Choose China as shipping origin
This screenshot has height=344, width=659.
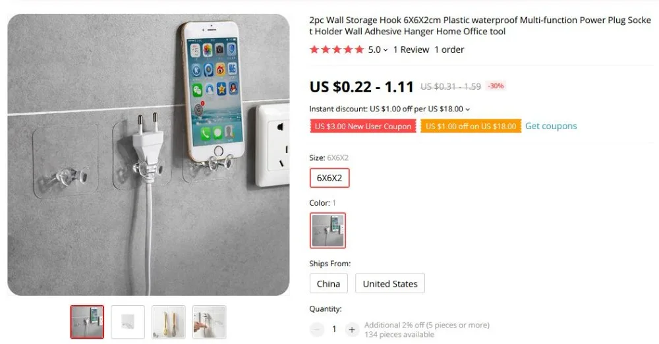click(x=329, y=283)
